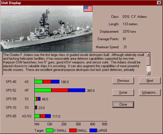Viewport: 163px width, 134px height.
Task: Close the Unit Display with Close button
Action: 123,104
